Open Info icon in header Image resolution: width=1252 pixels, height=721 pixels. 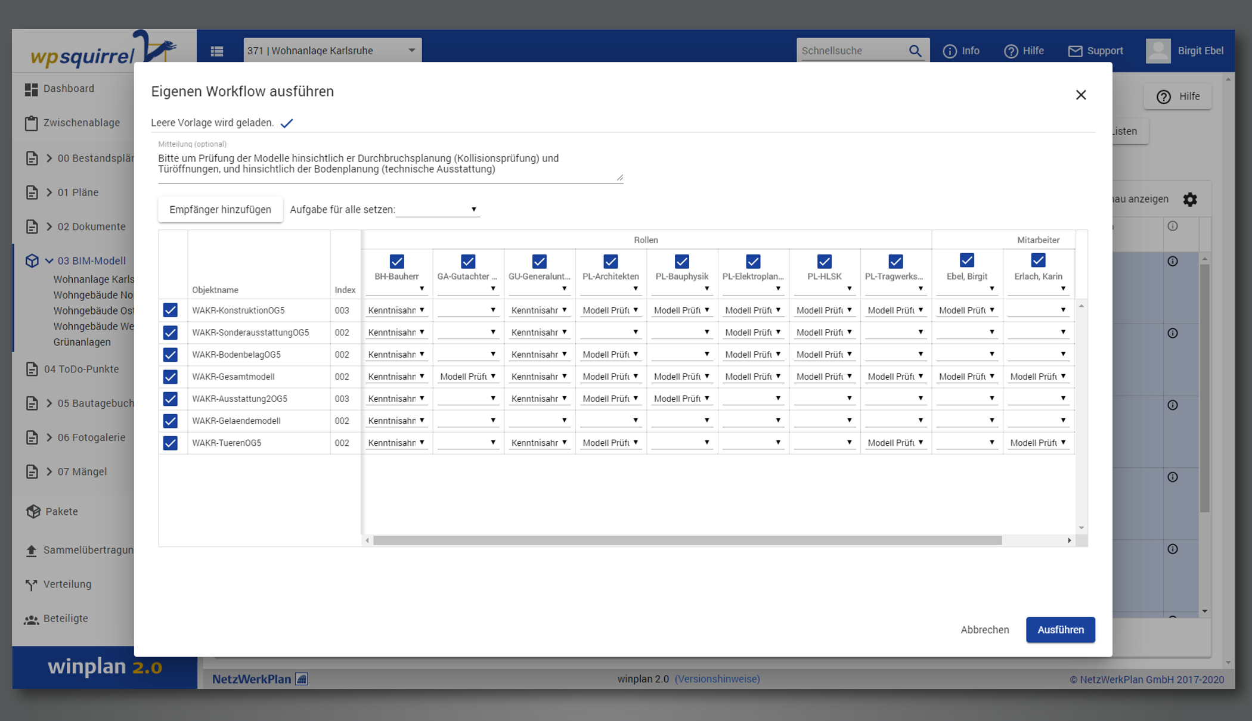tap(950, 51)
